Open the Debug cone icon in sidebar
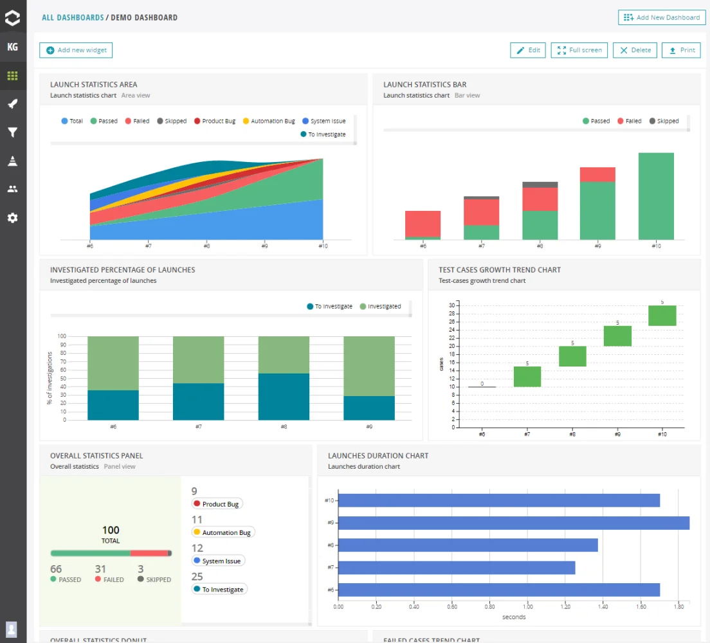The height and width of the screenshot is (643, 710). [13, 161]
